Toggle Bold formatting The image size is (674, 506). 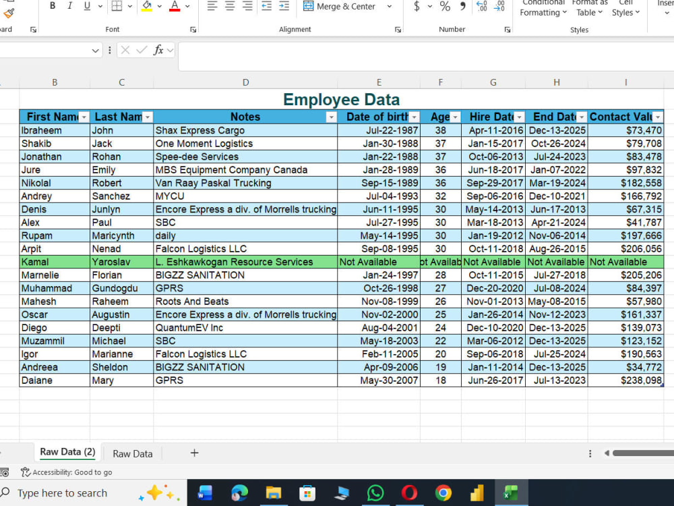coord(53,6)
